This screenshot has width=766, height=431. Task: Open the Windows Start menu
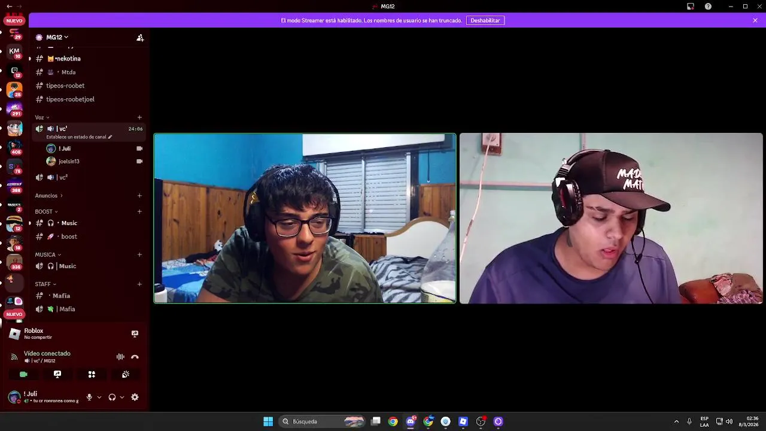[x=268, y=421]
